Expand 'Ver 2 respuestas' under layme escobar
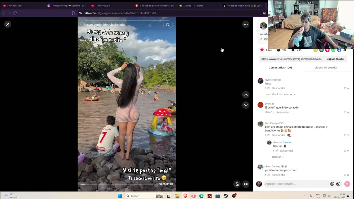The image size is (354, 199). point(283,95)
